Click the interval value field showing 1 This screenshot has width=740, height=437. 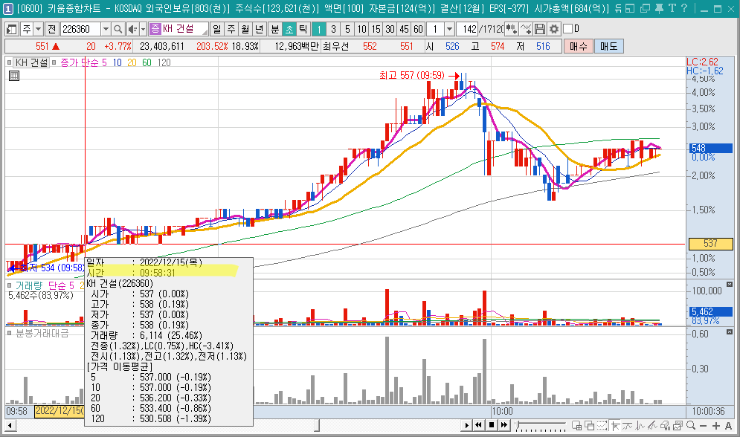pyautogui.click(x=435, y=29)
